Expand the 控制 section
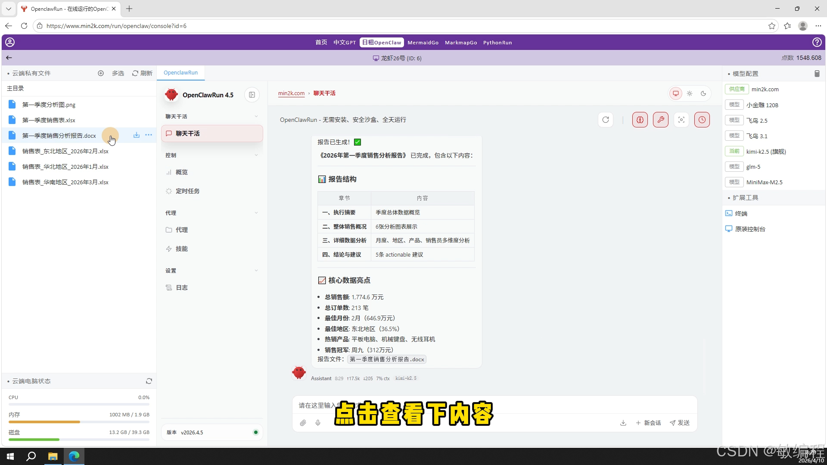Viewport: 827px width, 465px height. (256, 155)
